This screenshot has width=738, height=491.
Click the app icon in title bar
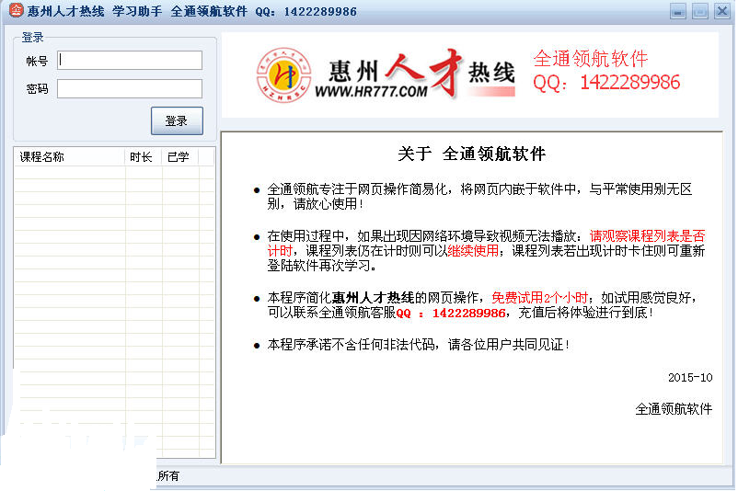click(x=16, y=10)
